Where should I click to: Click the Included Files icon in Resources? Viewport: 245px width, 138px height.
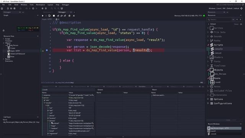(x=212, y=91)
